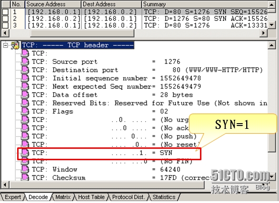This screenshot has height=203, width=279.
Task: Click the page icon beside Window row
Action: click(x=25, y=169)
